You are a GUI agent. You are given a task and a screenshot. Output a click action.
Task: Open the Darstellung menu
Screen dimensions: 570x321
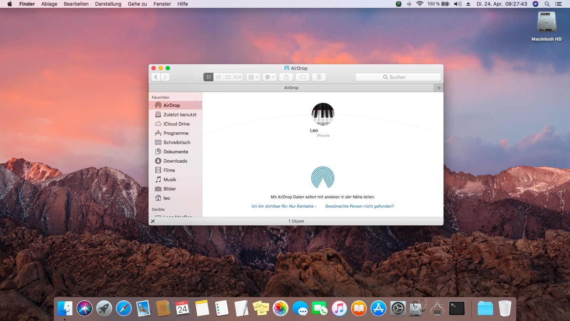[x=108, y=4]
